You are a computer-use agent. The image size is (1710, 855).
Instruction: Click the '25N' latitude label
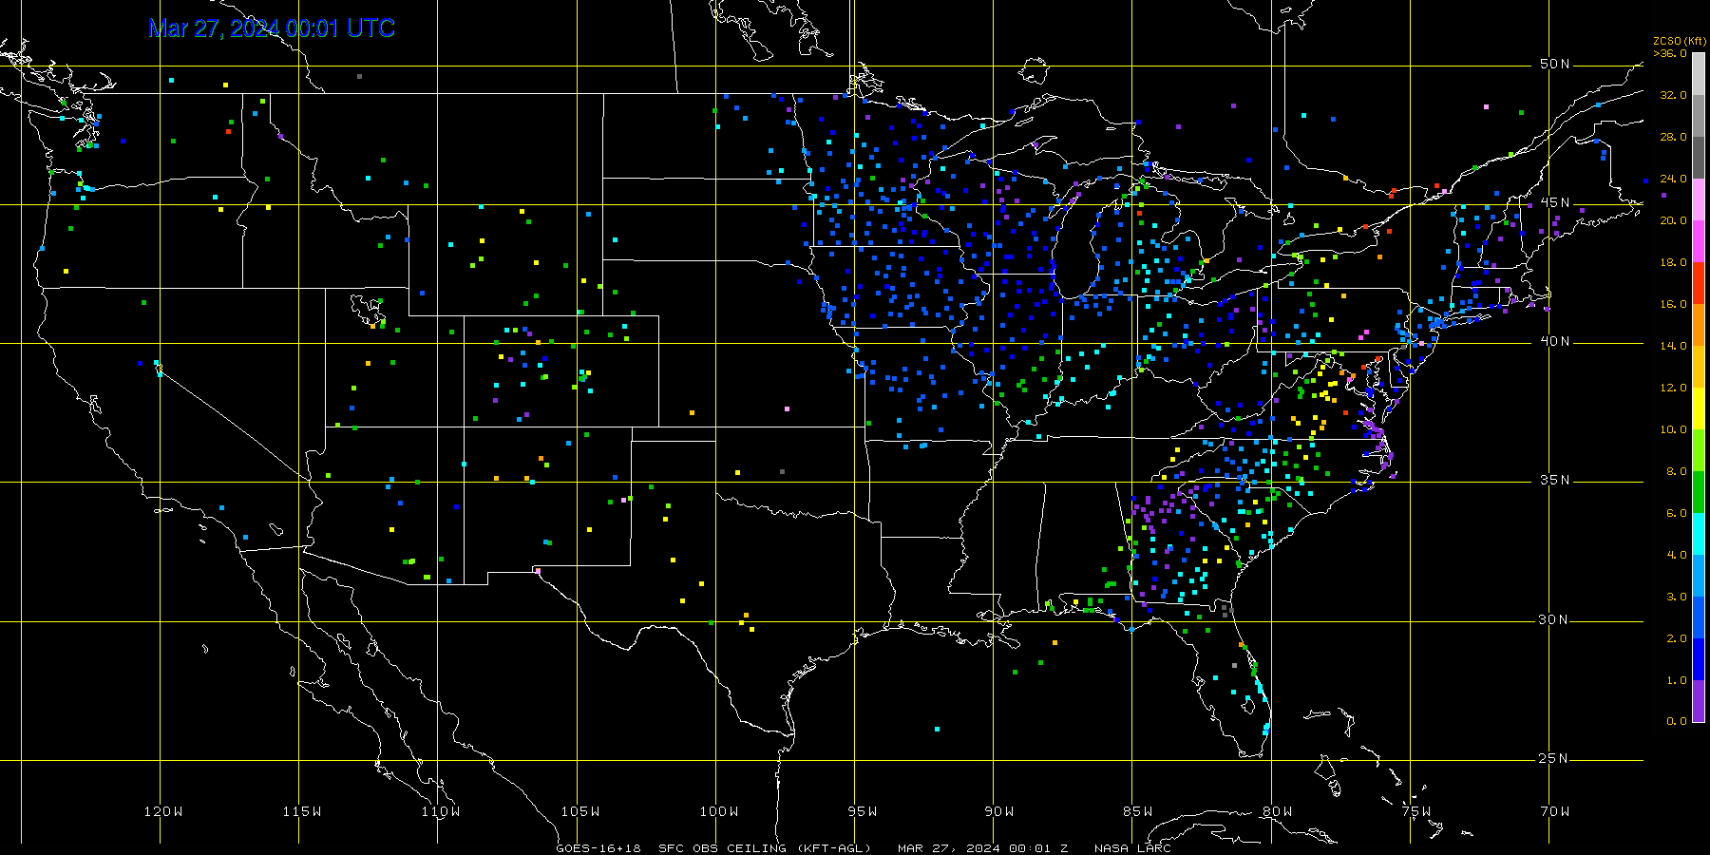click(1555, 759)
